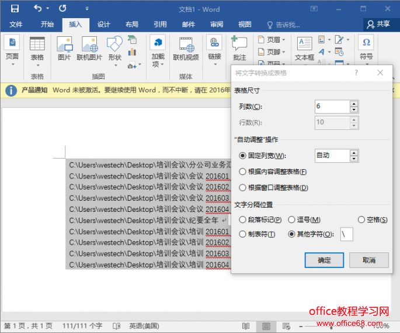Viewport: 400px width, 333px height.
Task: Open the 形状 shapes gallery
Action: 115,51
